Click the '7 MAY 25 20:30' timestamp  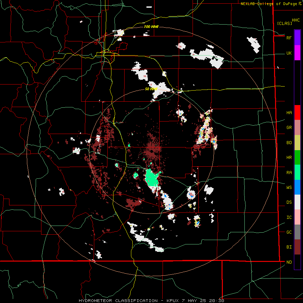[x=203, y=301]
